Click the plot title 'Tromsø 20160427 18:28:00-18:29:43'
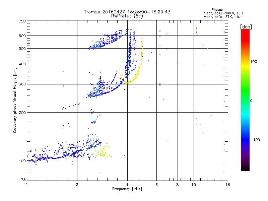Viewport: 268px width, 201px height. coord(127,12)
